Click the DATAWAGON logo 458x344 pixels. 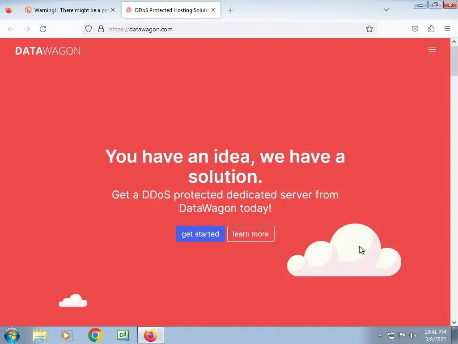[48, 51]
